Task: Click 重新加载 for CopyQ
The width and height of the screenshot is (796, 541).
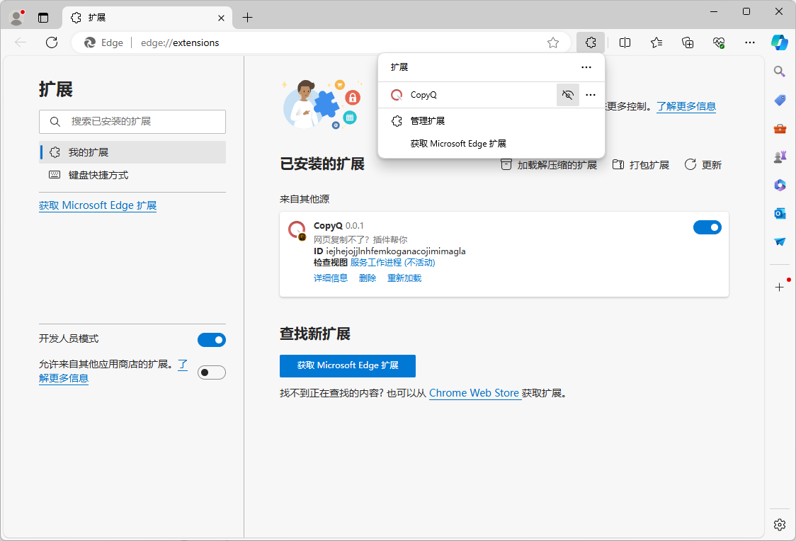Action: click(x=404, y=278)
